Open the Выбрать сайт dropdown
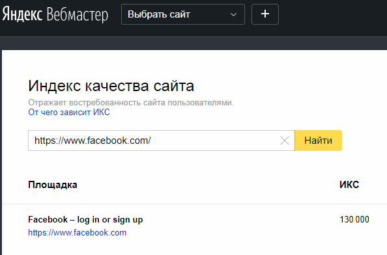This screenshot has width=387, height=255. pyautogui.click(x=183, y=14)
